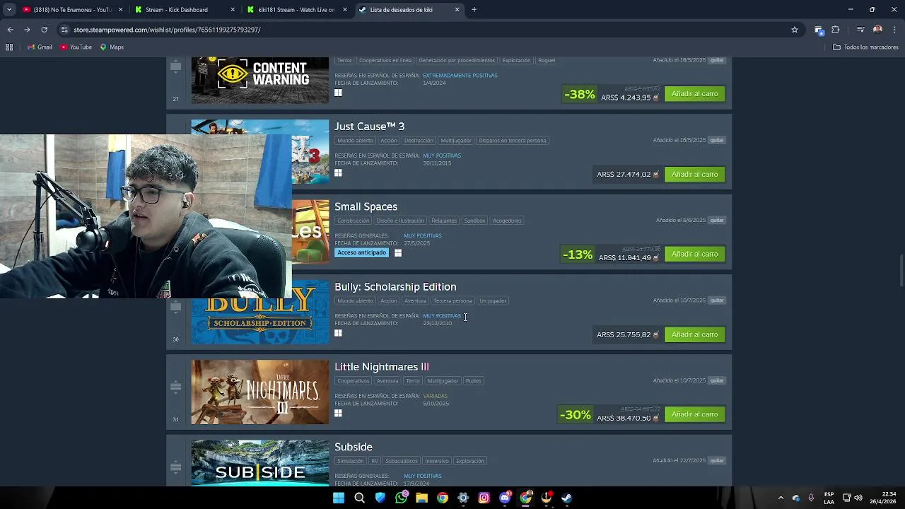The height and width of the screenshot is (509, 905).
Task: Click the Windows platform icon for Just Cause 3
Action: pyautogui.click(x=338, y=172)
